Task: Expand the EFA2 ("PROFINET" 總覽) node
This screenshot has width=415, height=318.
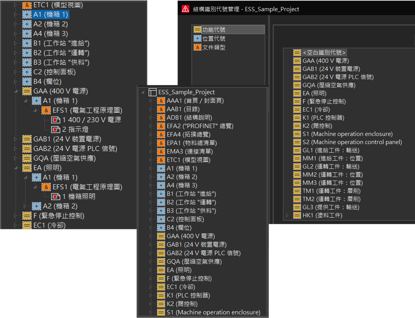Action: point(151,126)
